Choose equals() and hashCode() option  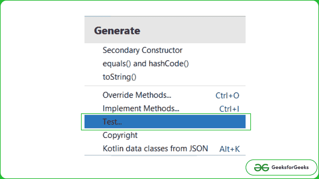146,63
